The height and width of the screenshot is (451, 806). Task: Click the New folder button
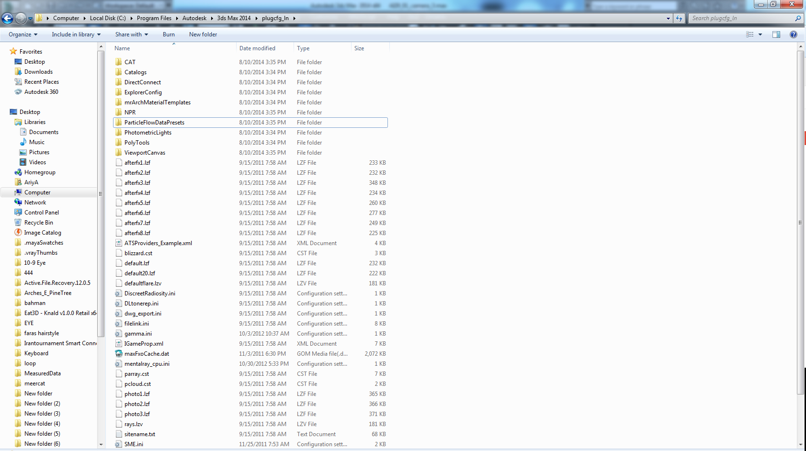pyautogui.click(x=203, y=34)
